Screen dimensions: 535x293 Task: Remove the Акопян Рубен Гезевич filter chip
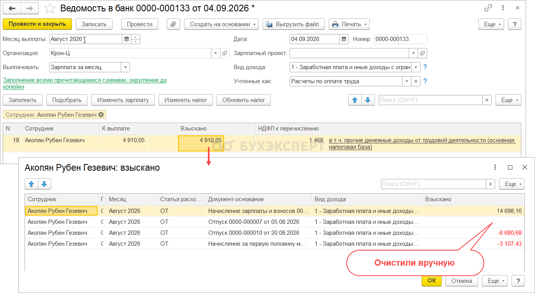tap(101, 114)
